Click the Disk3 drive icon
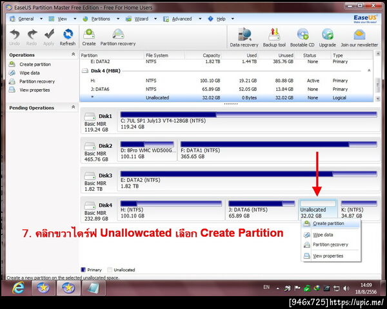This screenshot has height=309, width=387. tap(90, 175)
